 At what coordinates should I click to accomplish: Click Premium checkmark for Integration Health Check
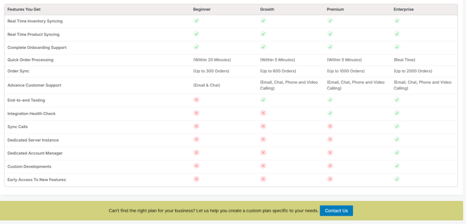coord(330,113)
